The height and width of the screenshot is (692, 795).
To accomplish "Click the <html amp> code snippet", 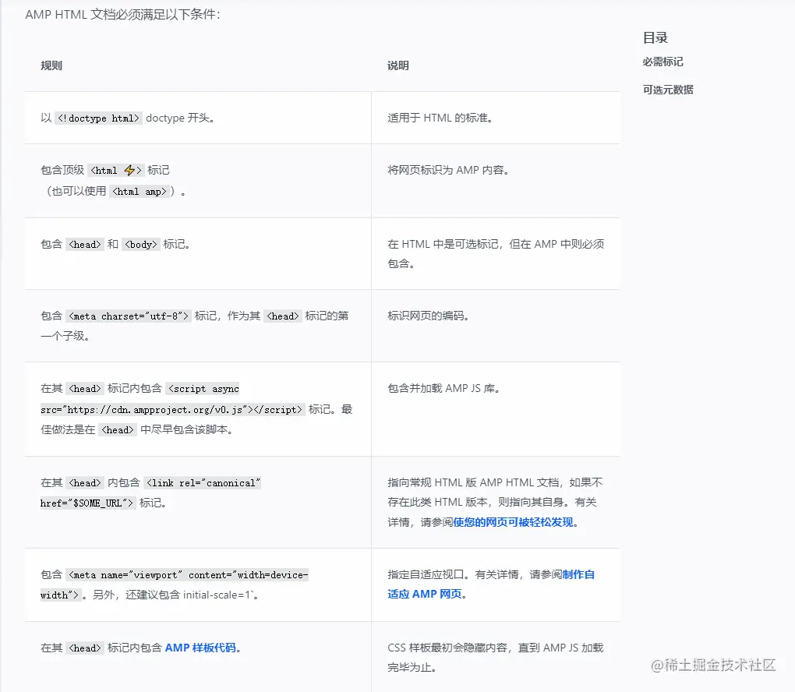I will [139, 192].
